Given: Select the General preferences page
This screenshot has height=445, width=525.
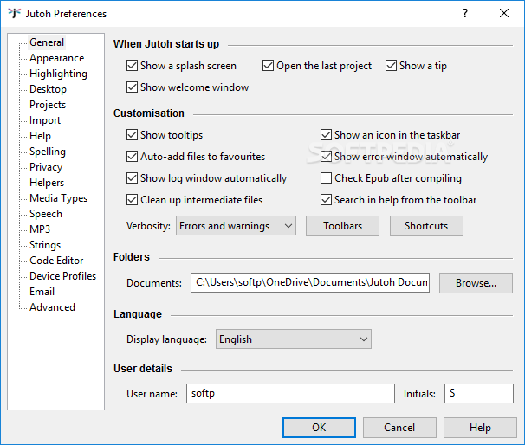Looking at the screenshot, I should [x=47, y=42].
